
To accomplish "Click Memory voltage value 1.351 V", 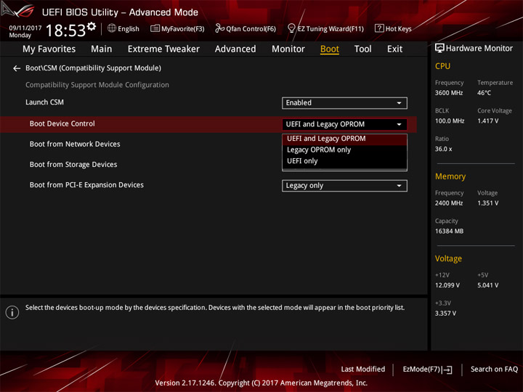I will tap(487, 203).
